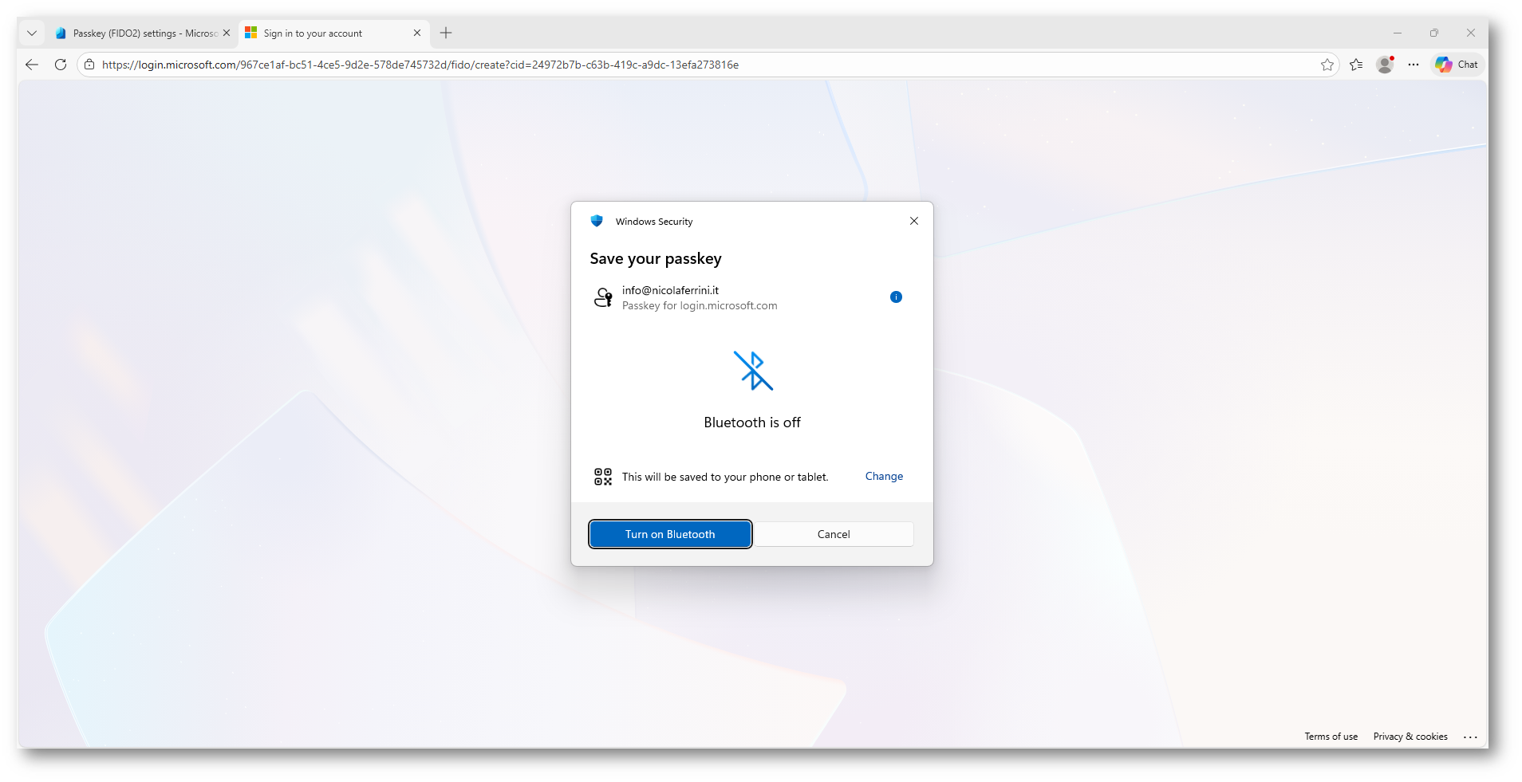Open a new browser tab
The height and width of the screenshot is (782, 1522).
pyautogui.click(x=446, y=33)
